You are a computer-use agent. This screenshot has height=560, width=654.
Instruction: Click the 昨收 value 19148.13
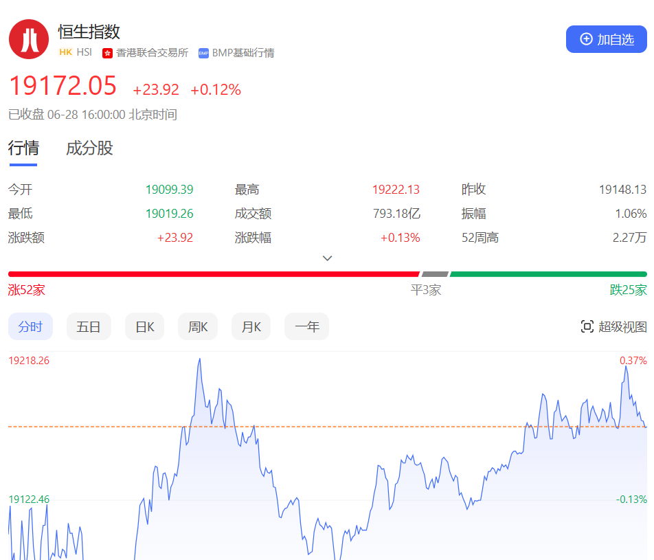point(622,190)
